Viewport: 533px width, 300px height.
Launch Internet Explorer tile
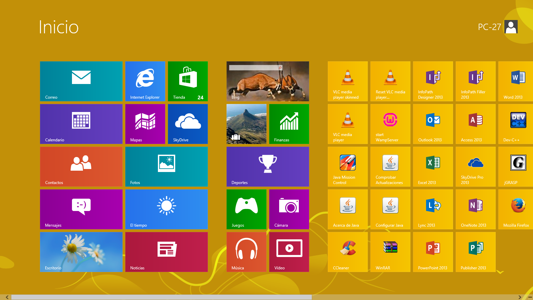click(x=145, y=81)
